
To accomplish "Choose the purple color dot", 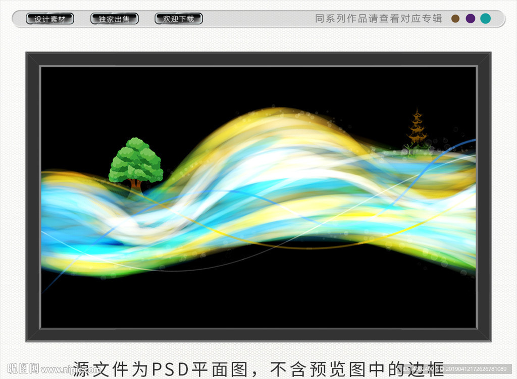I will point(470,19).
